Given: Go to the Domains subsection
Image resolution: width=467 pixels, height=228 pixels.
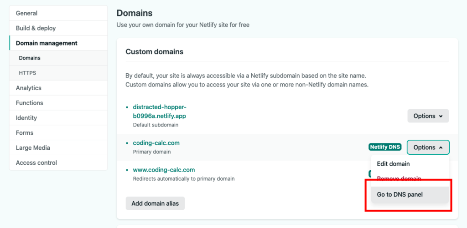Looking at the screenshot, I should coord(58,58).
